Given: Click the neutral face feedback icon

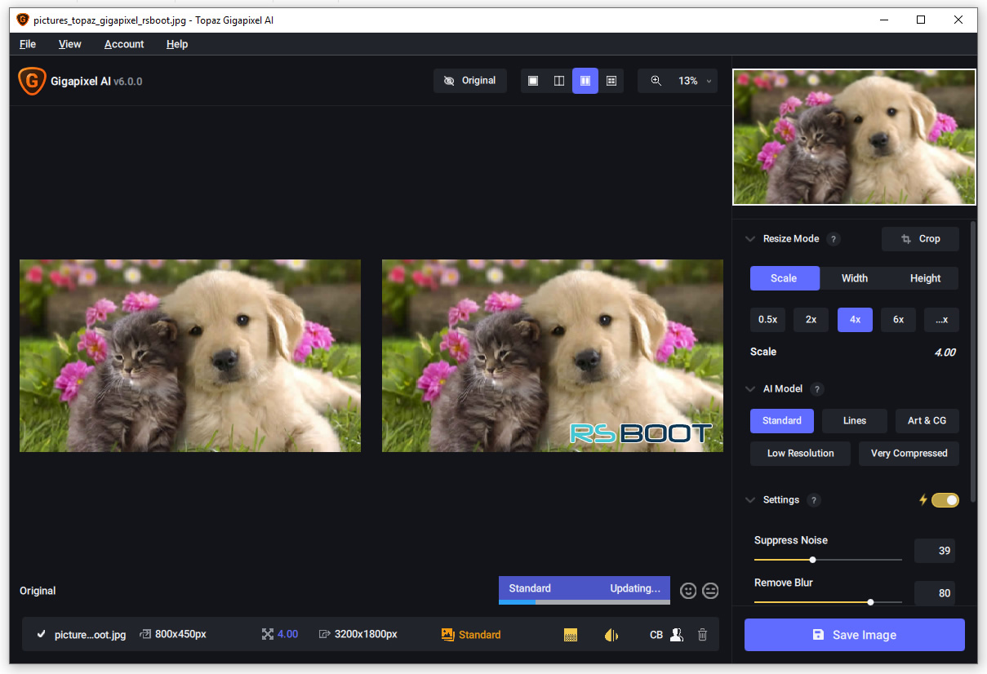Looking at the screenshot, I should tap(710, 591).
